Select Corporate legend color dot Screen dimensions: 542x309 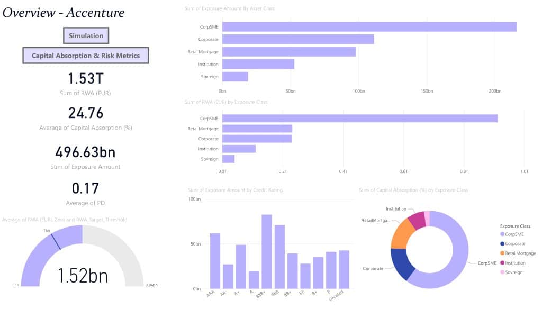tap(502, 244)
